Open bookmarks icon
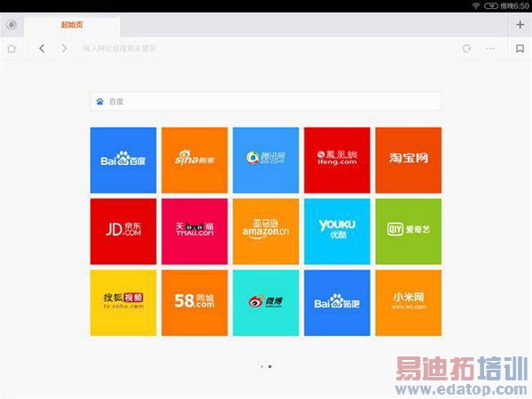Viewport: 532px width, 399px height. (x=520, y=49)
